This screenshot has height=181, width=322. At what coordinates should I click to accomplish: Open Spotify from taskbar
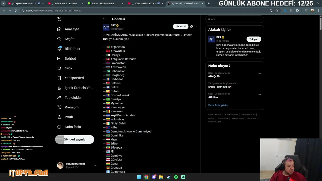[176, 177]
